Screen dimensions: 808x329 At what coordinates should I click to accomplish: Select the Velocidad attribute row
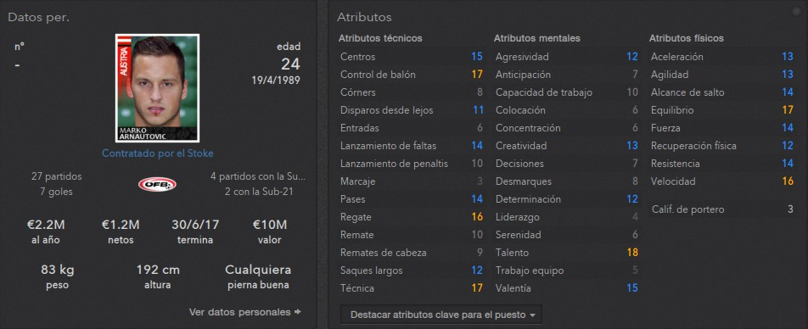(x=721, y=181)
